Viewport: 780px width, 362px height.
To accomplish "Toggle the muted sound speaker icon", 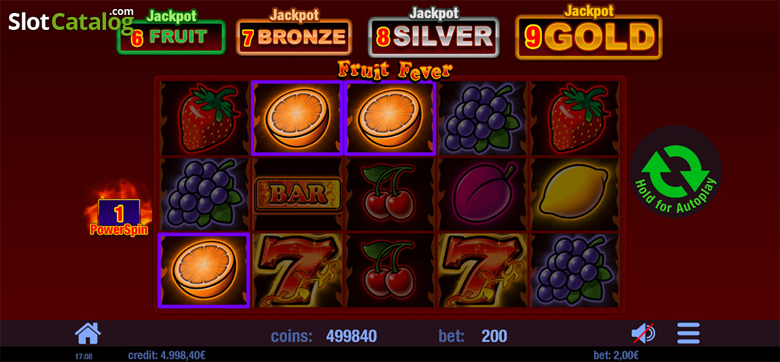I will point(643,334).
